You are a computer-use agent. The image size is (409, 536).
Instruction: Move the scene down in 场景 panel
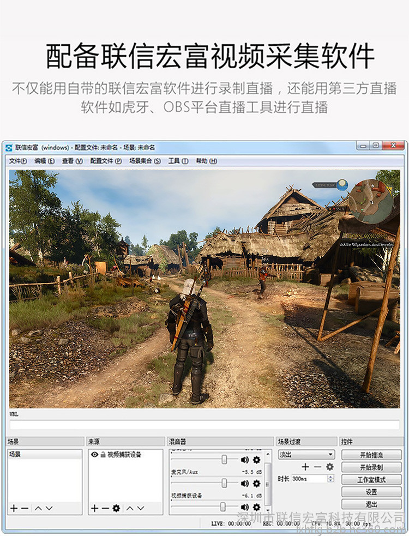[x=49, y=508]
